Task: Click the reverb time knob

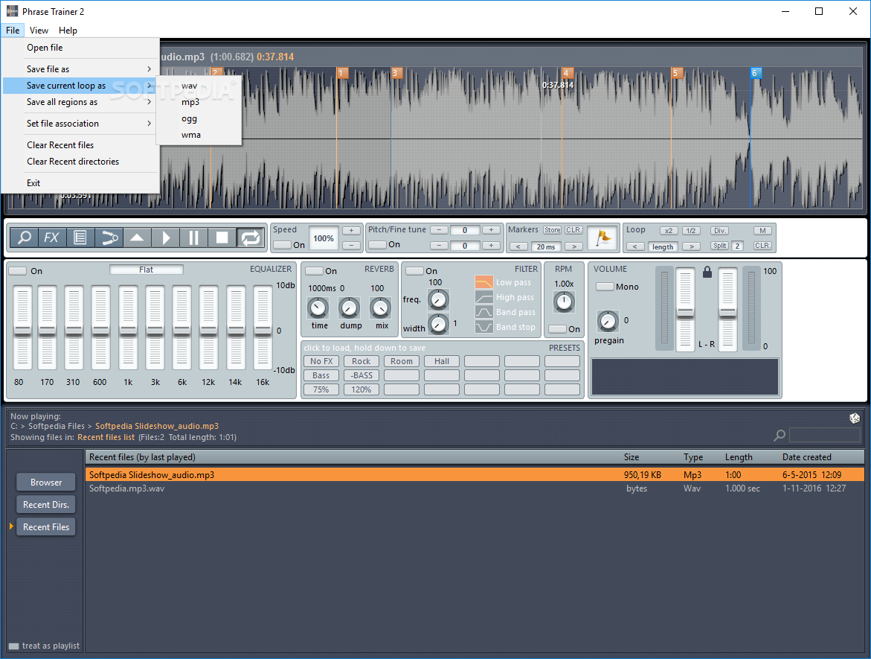Action: pyautogui.click(x=318, y=308)
